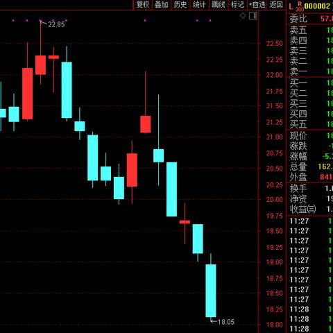333x333 pixels.
Task: Open the 统计 statistics tool
Action: pyautogui.click(x=199, y=5)
